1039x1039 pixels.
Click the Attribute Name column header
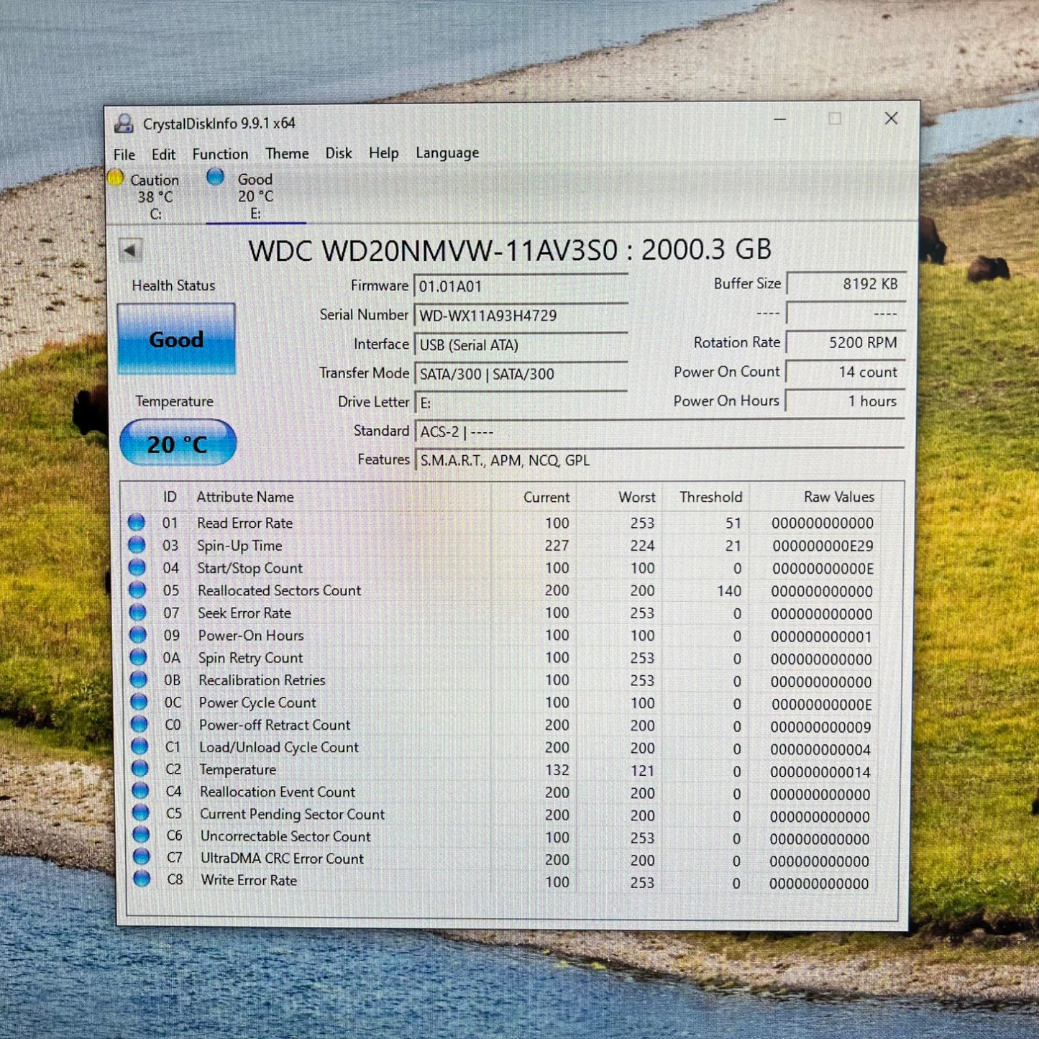(245, 497)
